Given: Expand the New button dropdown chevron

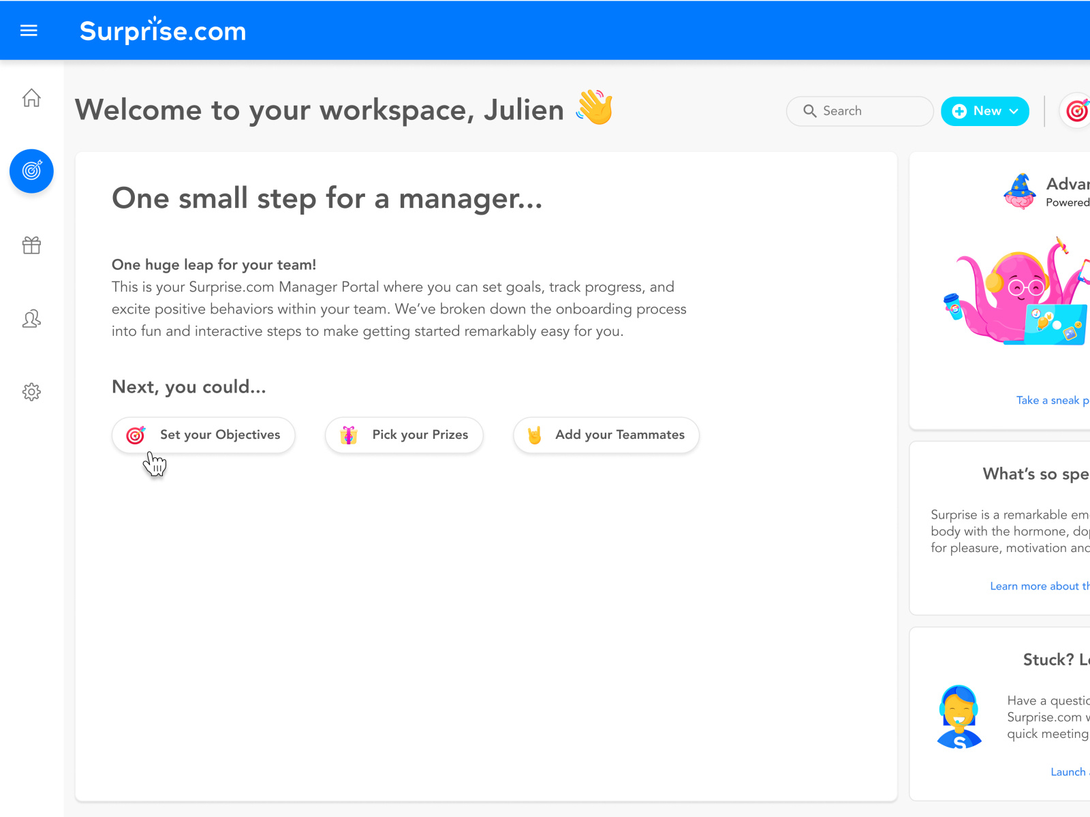Looking at the screenshot, I should tap(1013, 111).
